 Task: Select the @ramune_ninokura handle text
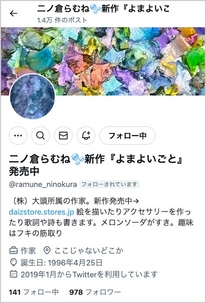coord(43,184)
